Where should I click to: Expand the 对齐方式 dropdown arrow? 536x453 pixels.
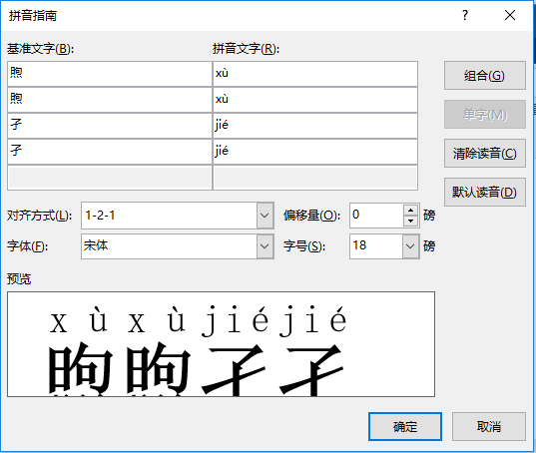tap(265, 216)
